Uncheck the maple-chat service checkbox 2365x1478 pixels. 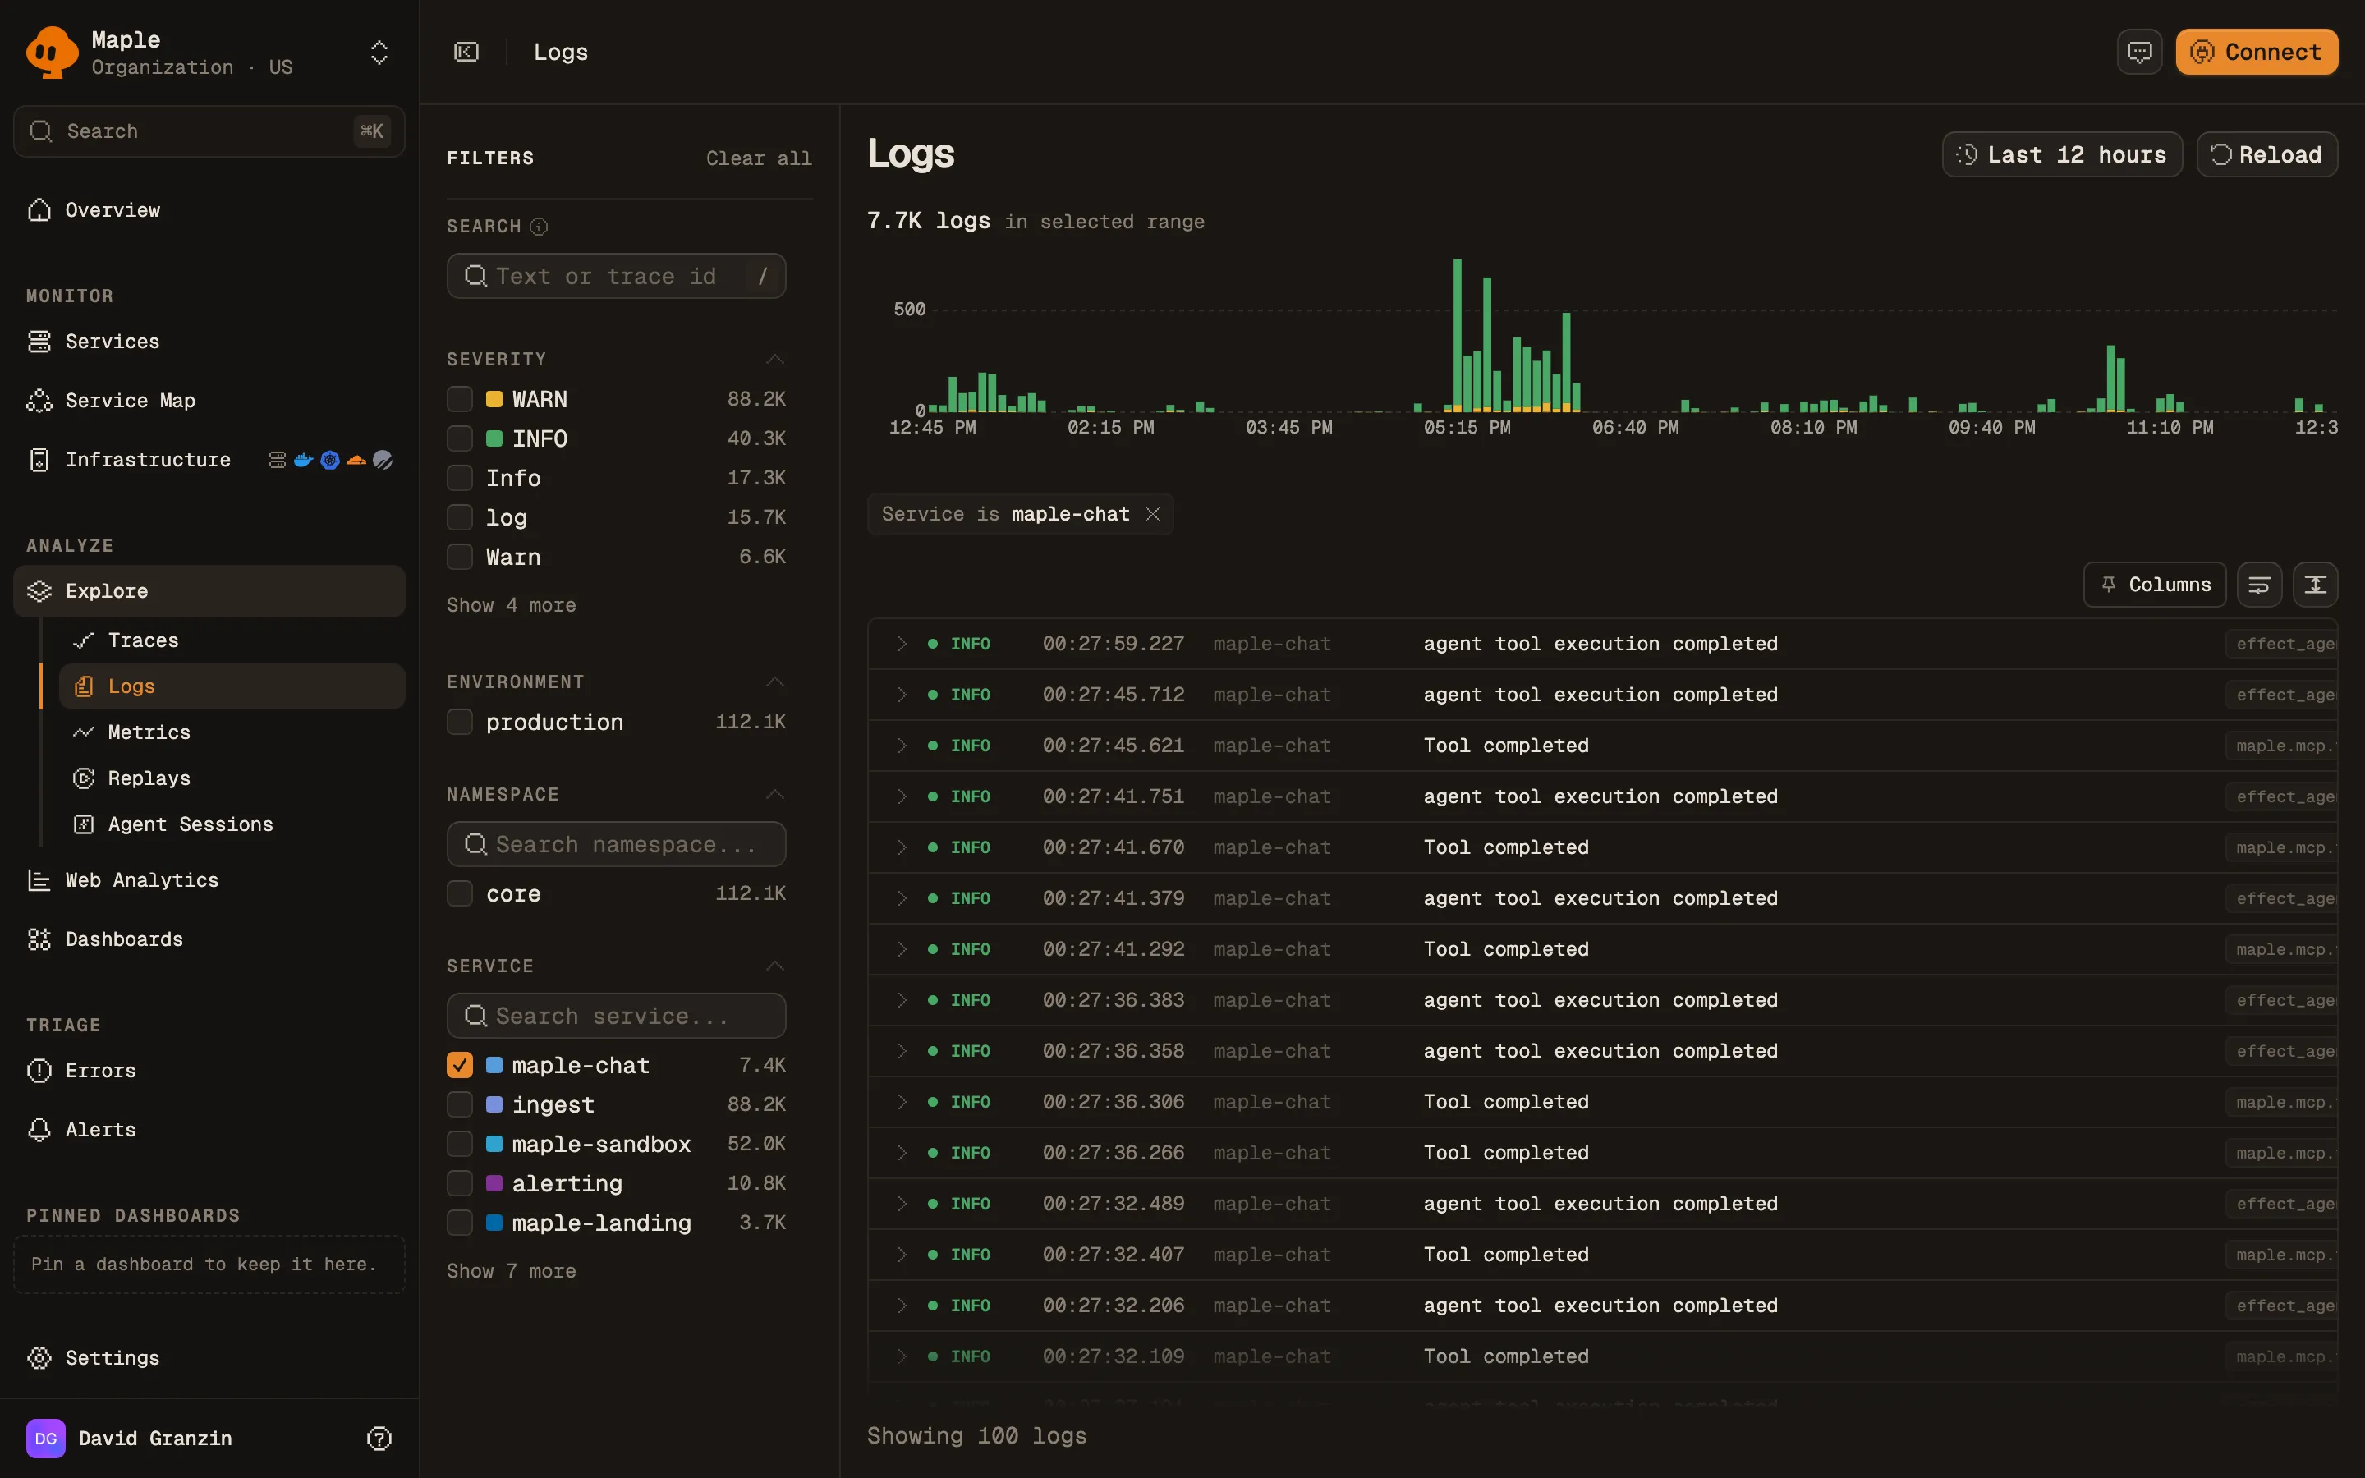pos(459,1066)
